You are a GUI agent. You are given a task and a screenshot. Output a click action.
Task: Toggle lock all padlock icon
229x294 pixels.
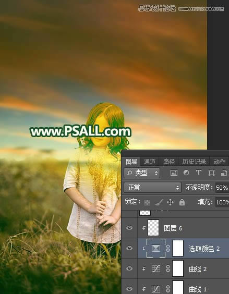click(182, 202)
